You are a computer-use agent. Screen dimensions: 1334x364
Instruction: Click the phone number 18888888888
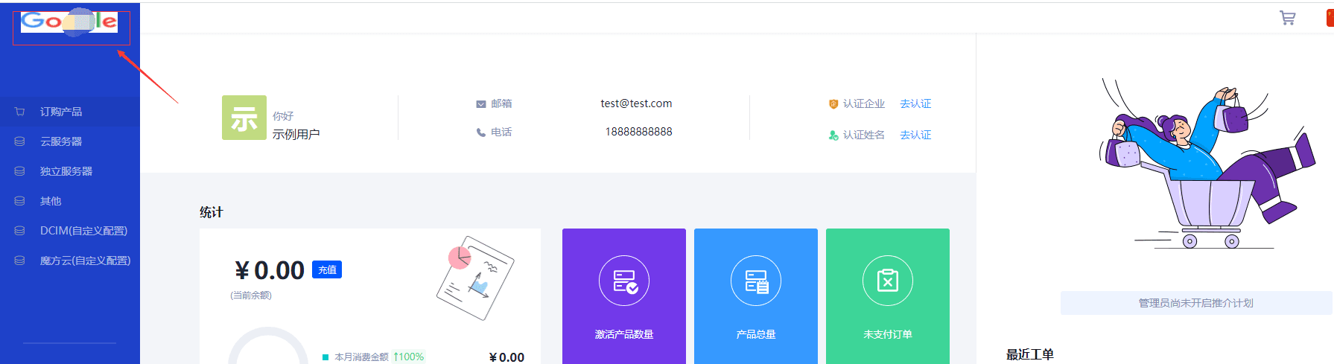pos(638,132)
